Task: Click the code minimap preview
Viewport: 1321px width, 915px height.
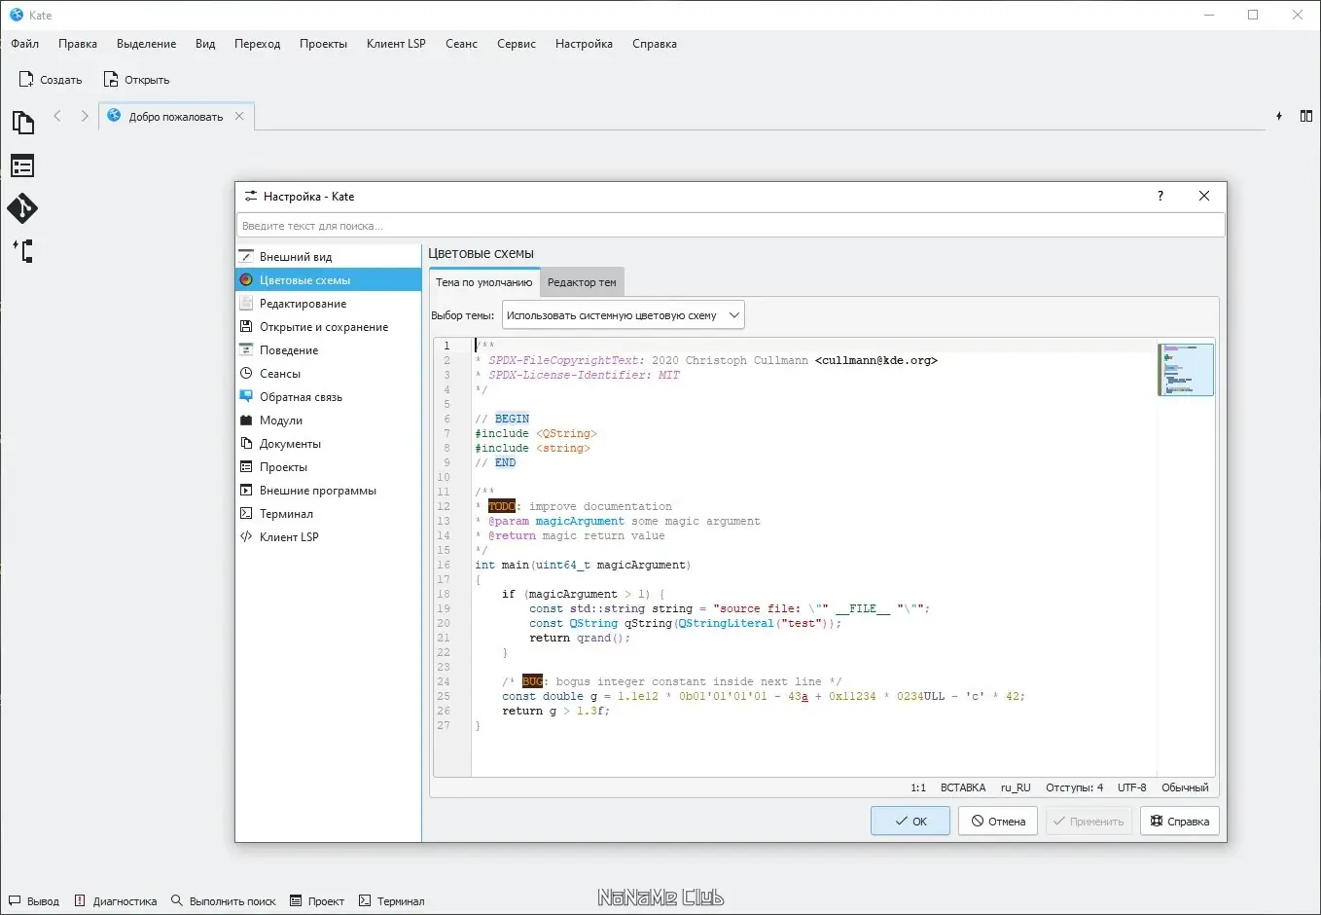Action: click(x=1186, y=370)
